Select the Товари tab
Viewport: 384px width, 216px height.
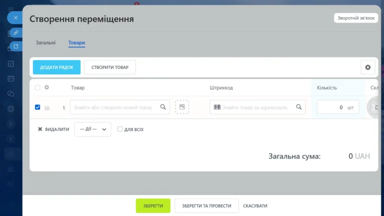(x=76, y=42)
